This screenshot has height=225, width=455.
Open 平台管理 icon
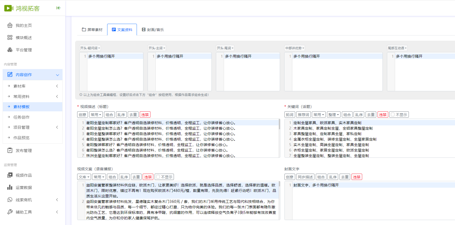click(10, 50)
